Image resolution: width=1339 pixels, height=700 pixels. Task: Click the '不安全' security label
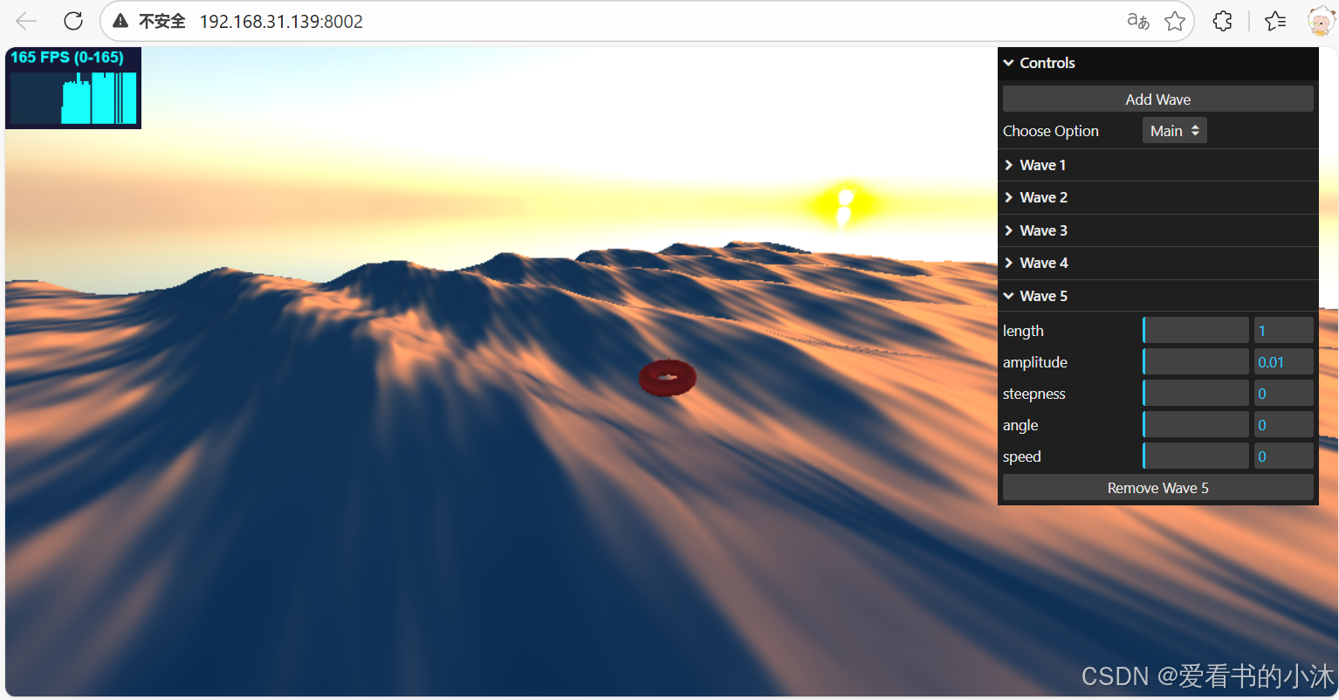coord(162,21)
